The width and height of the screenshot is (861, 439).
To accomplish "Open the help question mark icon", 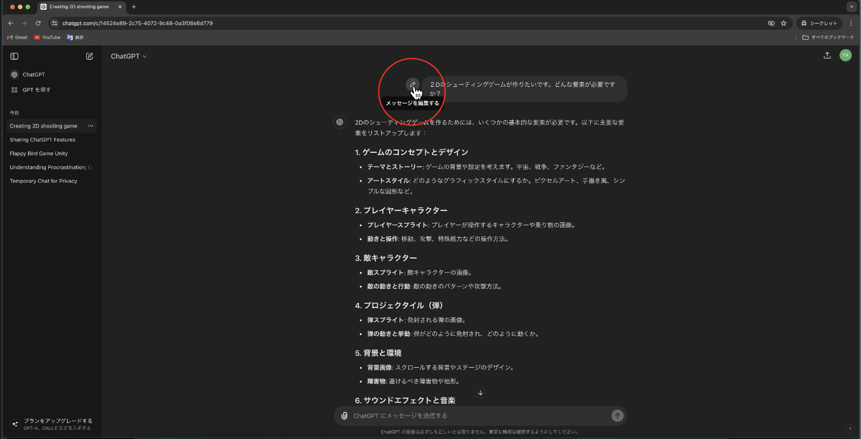I will [850, 429].
